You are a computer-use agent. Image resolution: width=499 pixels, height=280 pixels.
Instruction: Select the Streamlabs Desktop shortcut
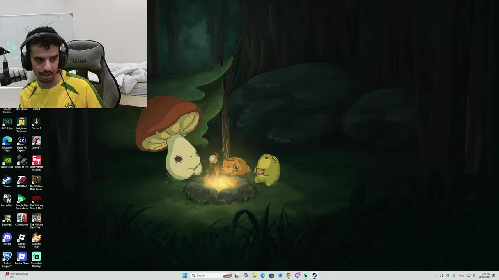36,260
